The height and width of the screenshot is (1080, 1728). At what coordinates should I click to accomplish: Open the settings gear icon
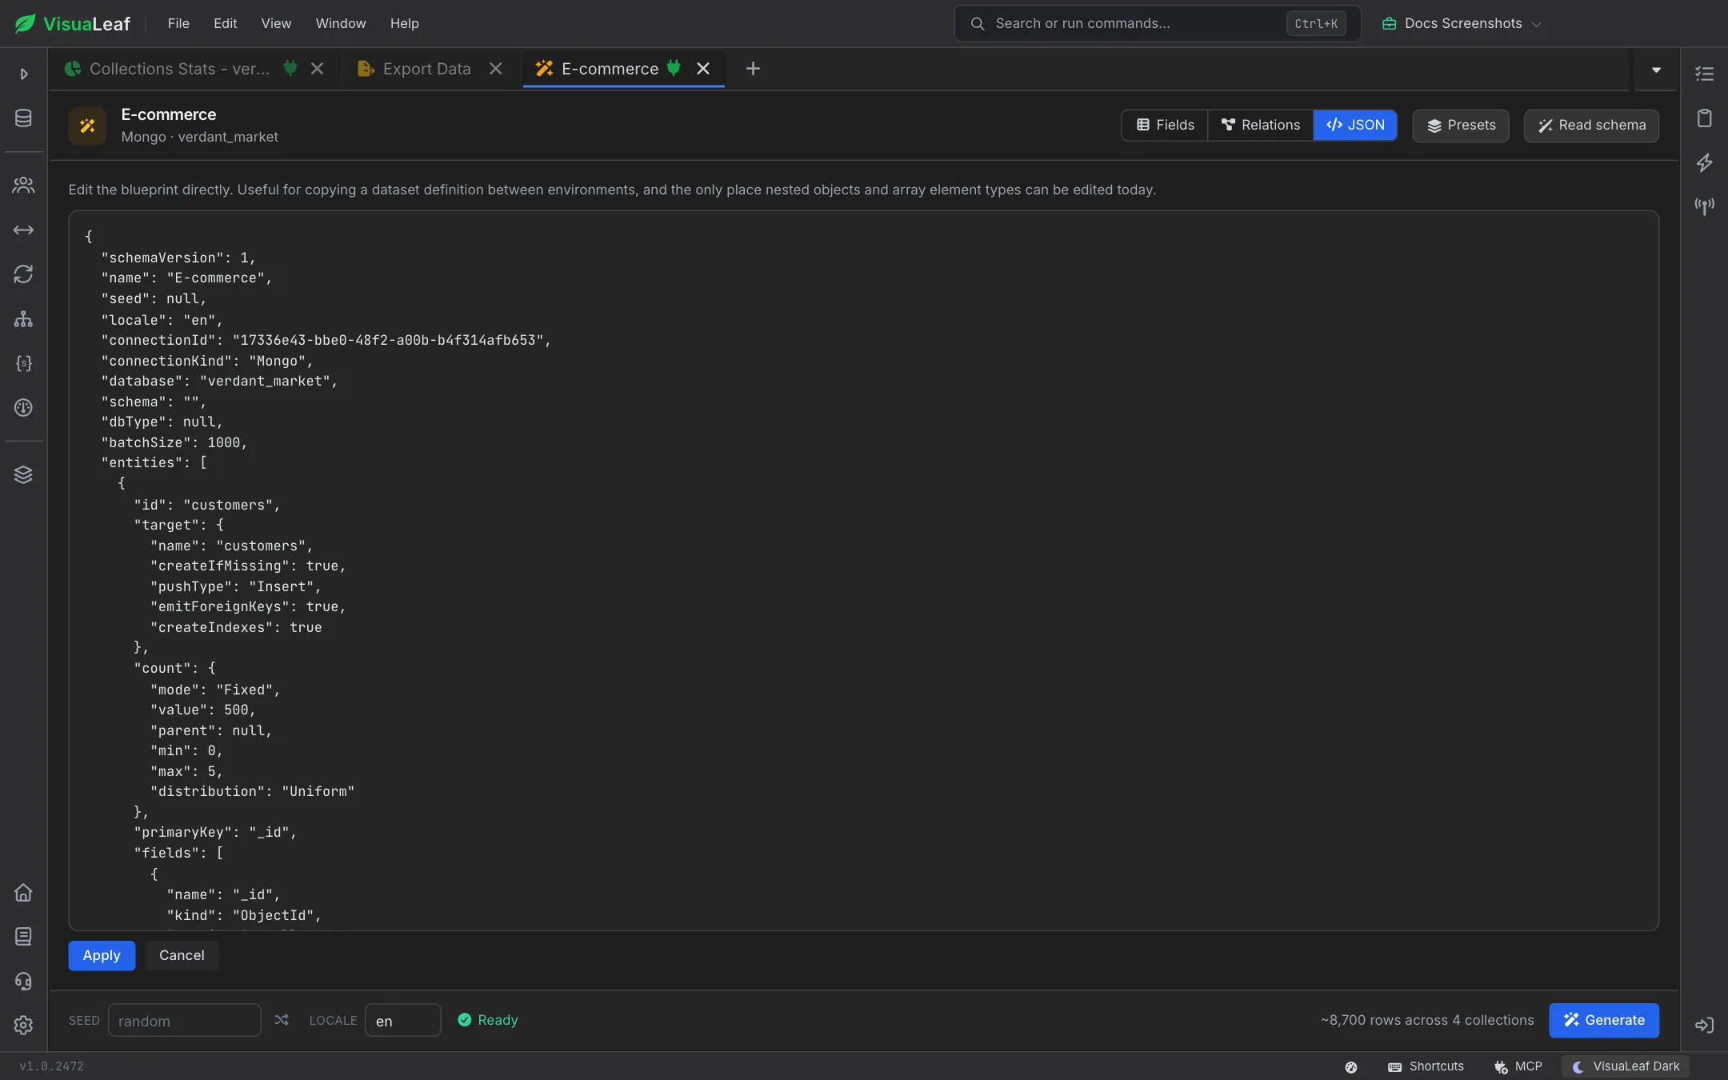[x=23, y=1026]
